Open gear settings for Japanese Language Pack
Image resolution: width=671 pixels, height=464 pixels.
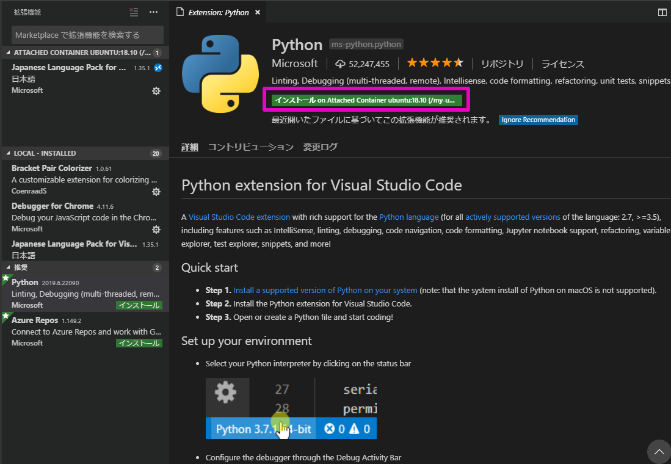pos(156,90)
